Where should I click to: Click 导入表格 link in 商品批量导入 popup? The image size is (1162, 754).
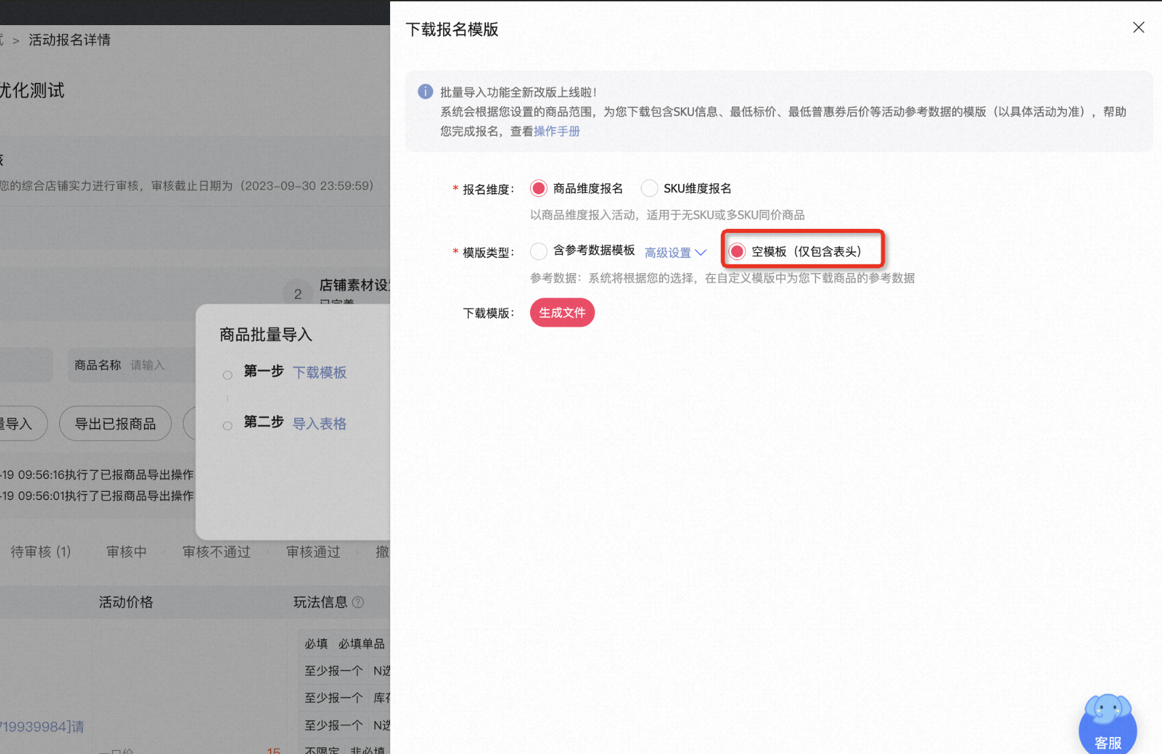coord(319,424)
